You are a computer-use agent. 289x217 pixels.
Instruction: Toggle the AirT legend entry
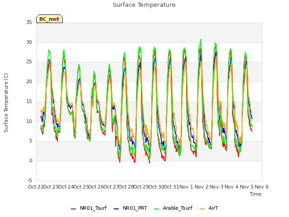[x=209, y=208]
